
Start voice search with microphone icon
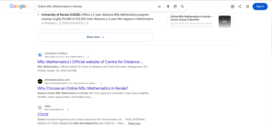click(x=168, y=7)
